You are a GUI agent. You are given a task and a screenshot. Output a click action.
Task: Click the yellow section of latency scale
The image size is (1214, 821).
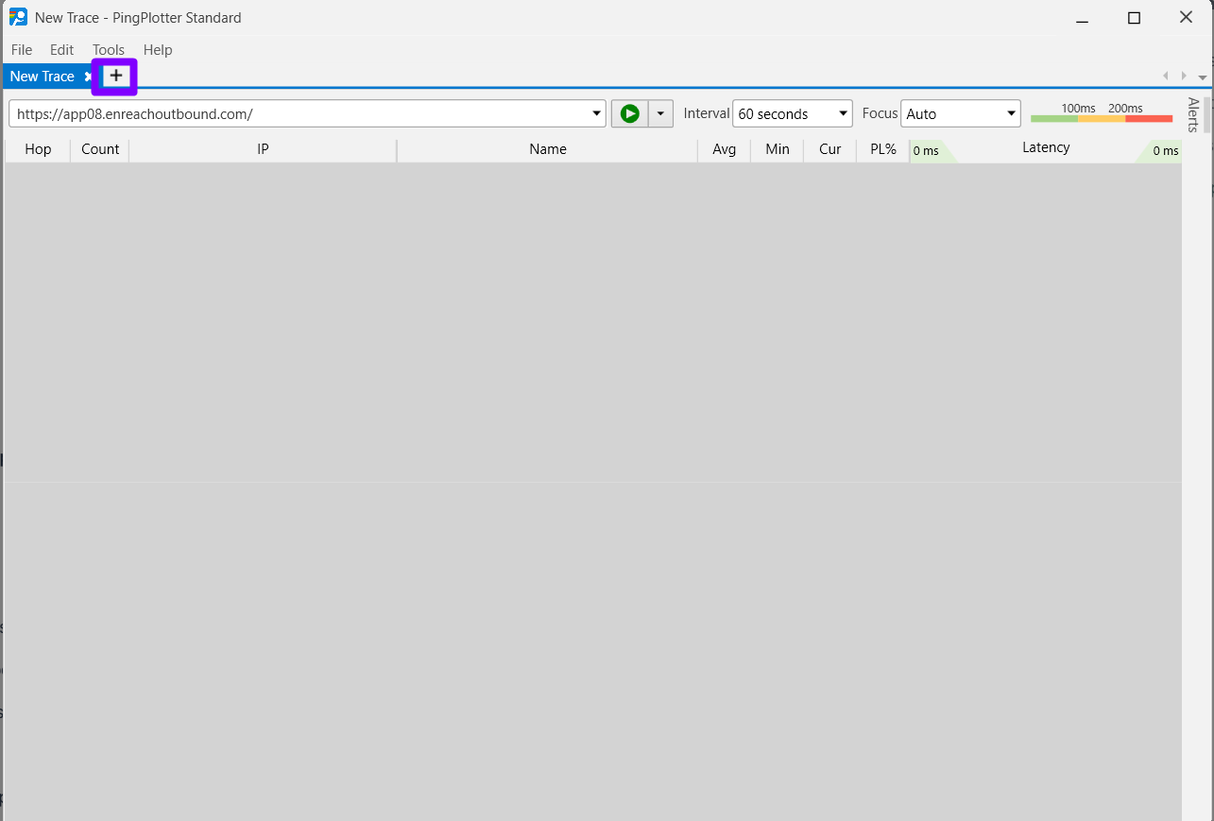(1102, 119)
